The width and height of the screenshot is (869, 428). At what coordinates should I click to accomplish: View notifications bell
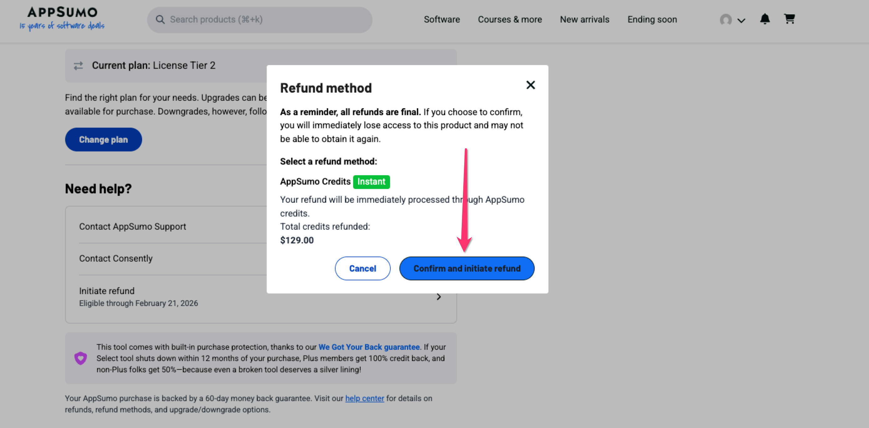coord(765,19)
